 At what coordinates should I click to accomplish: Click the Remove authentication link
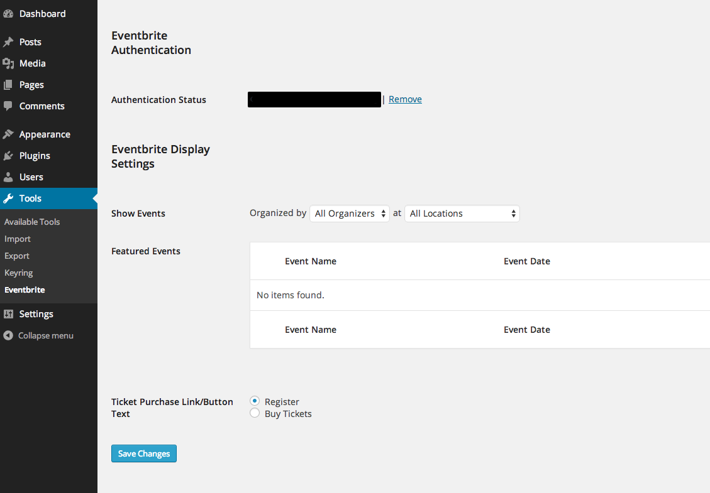405,99
